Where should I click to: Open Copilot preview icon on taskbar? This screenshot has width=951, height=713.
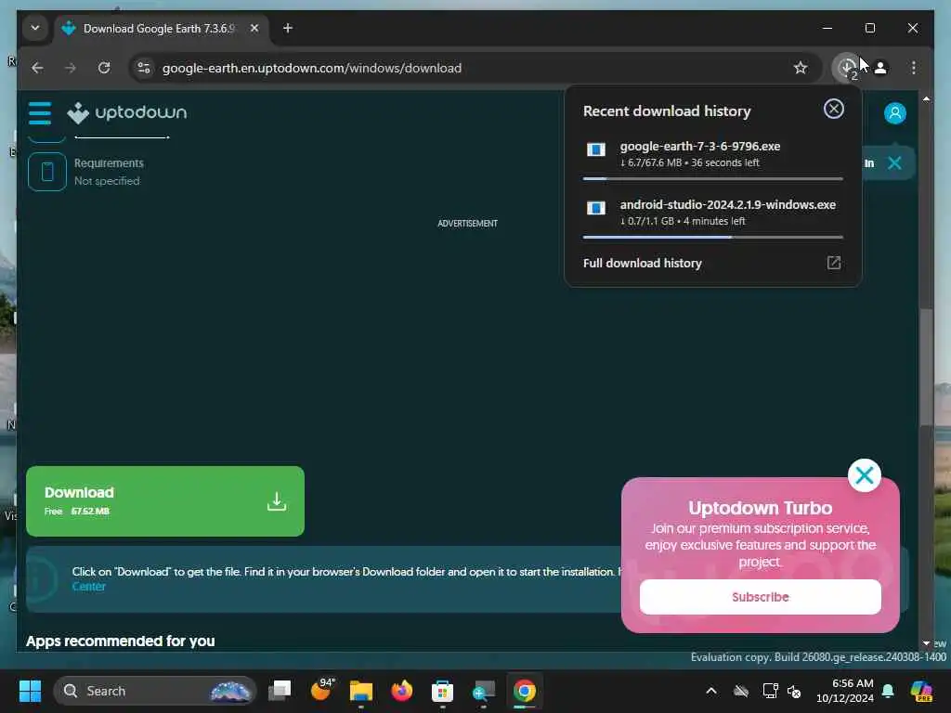[x=921, y=691]
